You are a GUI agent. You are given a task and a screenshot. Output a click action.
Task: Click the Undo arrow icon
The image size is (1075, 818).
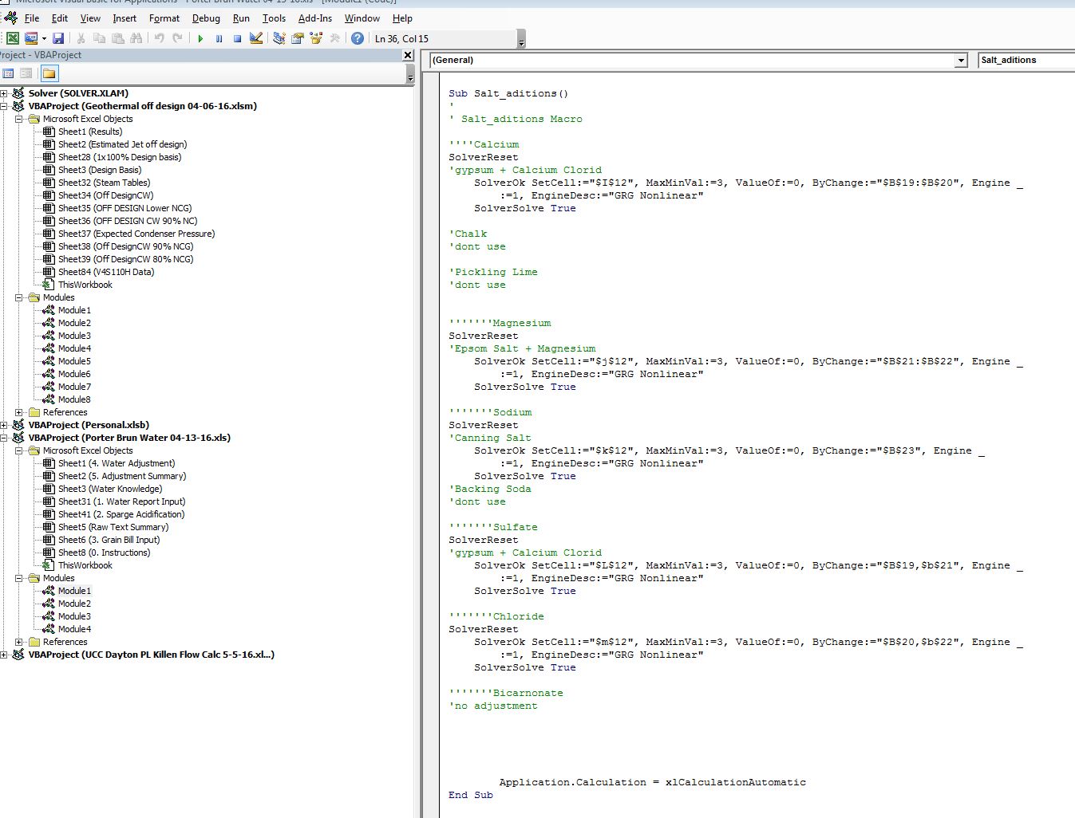click(159, 38)
